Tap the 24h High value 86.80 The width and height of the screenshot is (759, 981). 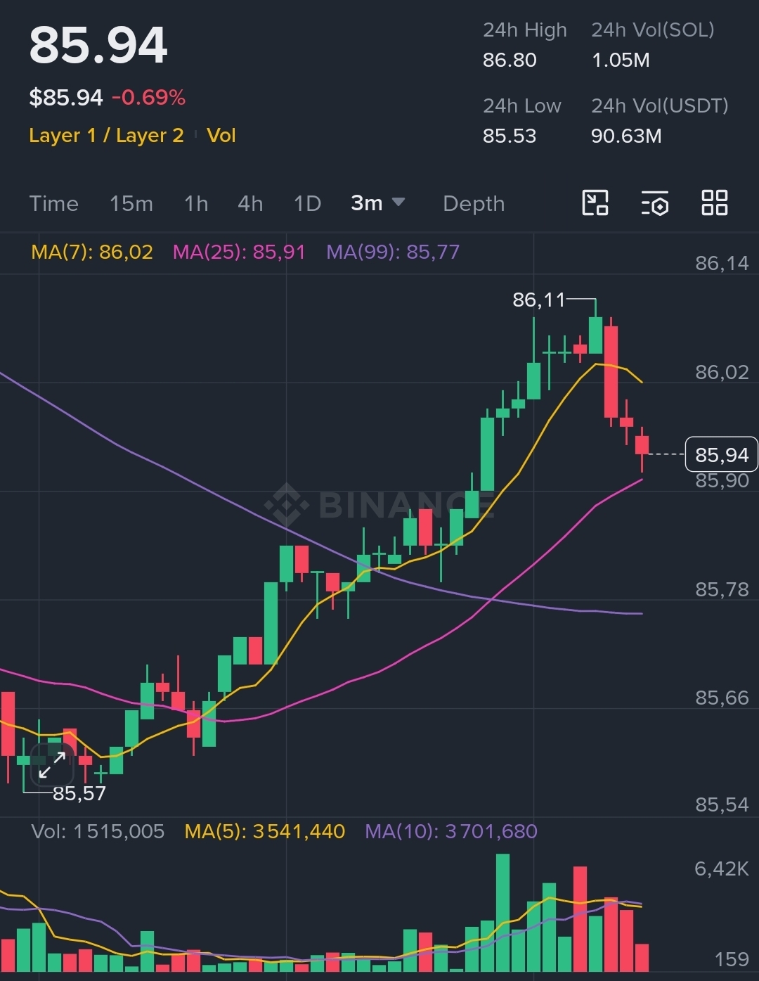(510, 60)
